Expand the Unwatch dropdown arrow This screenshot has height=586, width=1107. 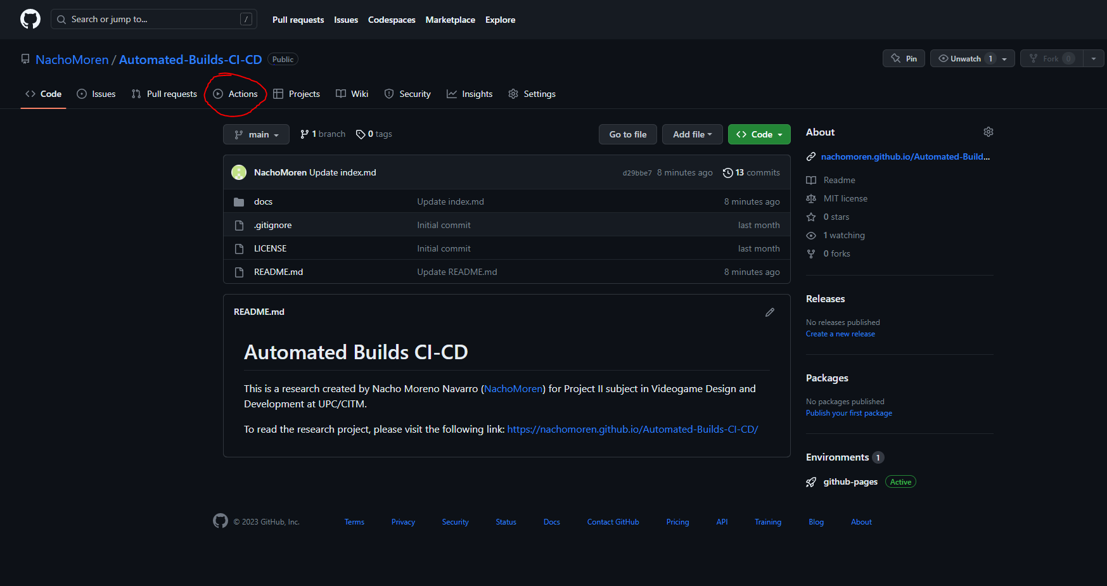pos(1004,59)
